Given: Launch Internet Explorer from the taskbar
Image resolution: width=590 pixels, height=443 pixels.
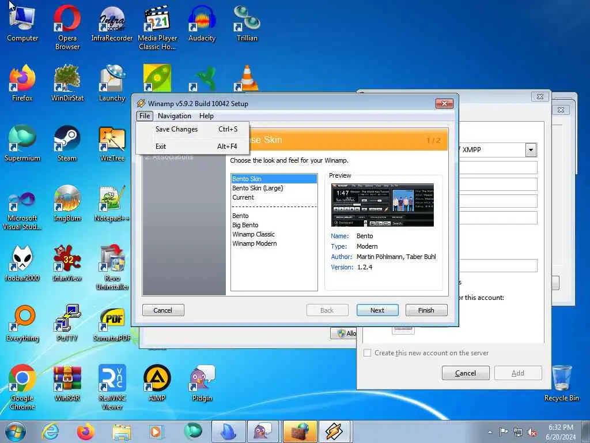Looking at the screenshot, I should [50, 431].
